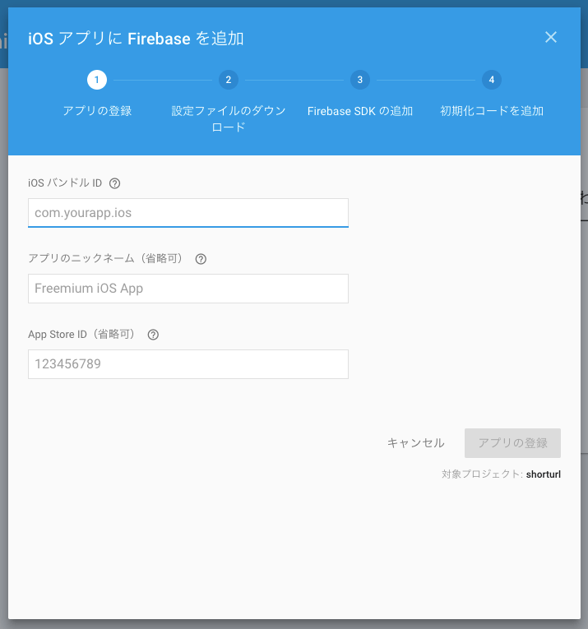
Task: Open the 初期化コードを追加 step label
Action: pos(491,111)
